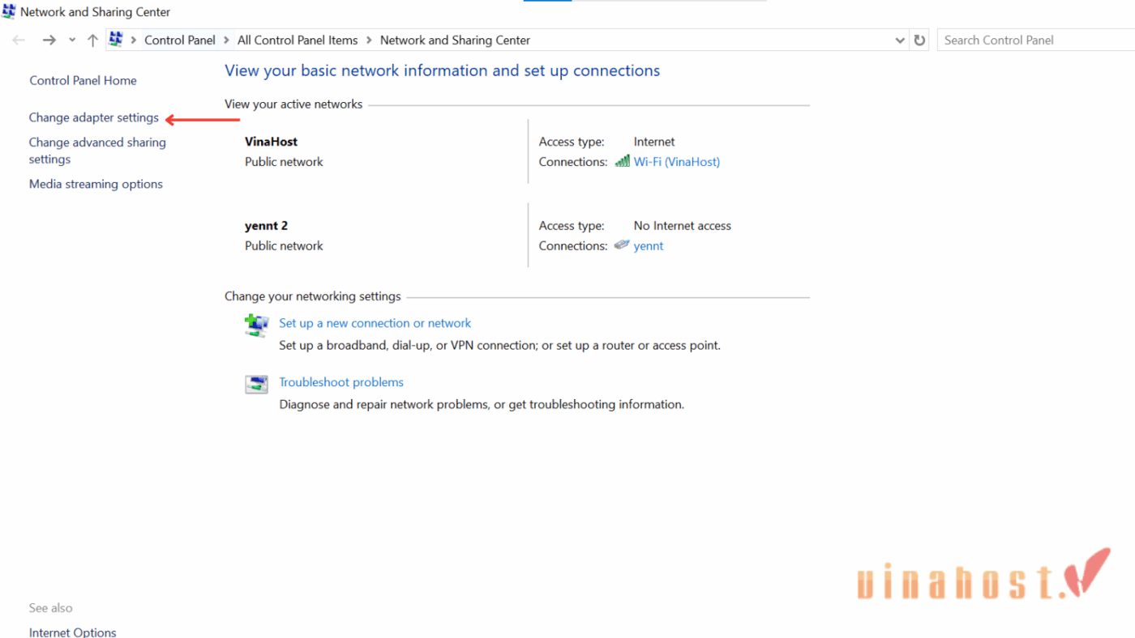Image resolution: width=1135 pixels, height=638 pixels.
Task: Click the new connection setup icon
Action: coord(256,325)
